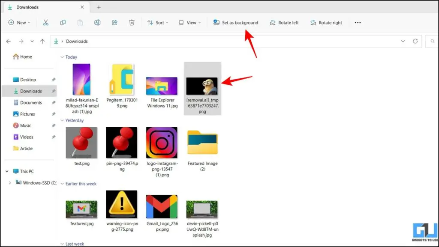
Task: Click the up-one-level navigation arrow
Action: [x=42, y=41]
